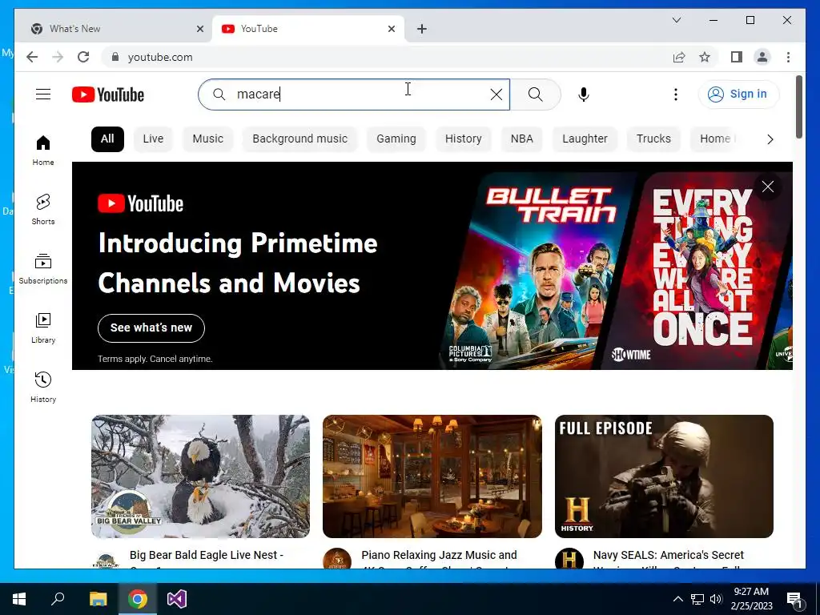
Task: Select the Gaming filter chip
Action: [x=396, y=139]
